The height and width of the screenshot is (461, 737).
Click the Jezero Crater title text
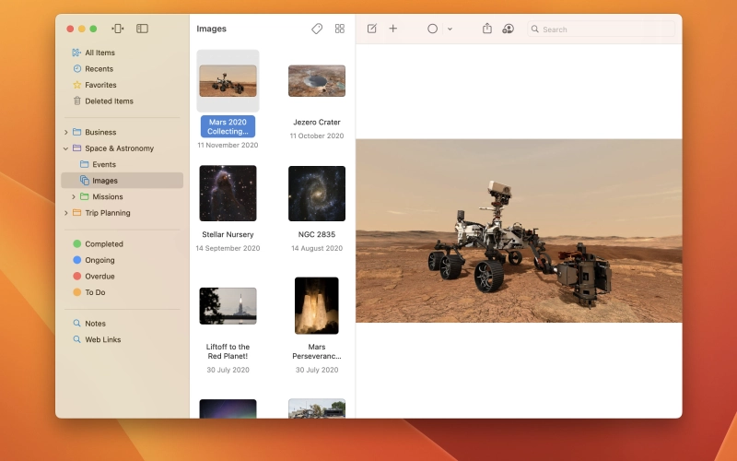point(317,123)
